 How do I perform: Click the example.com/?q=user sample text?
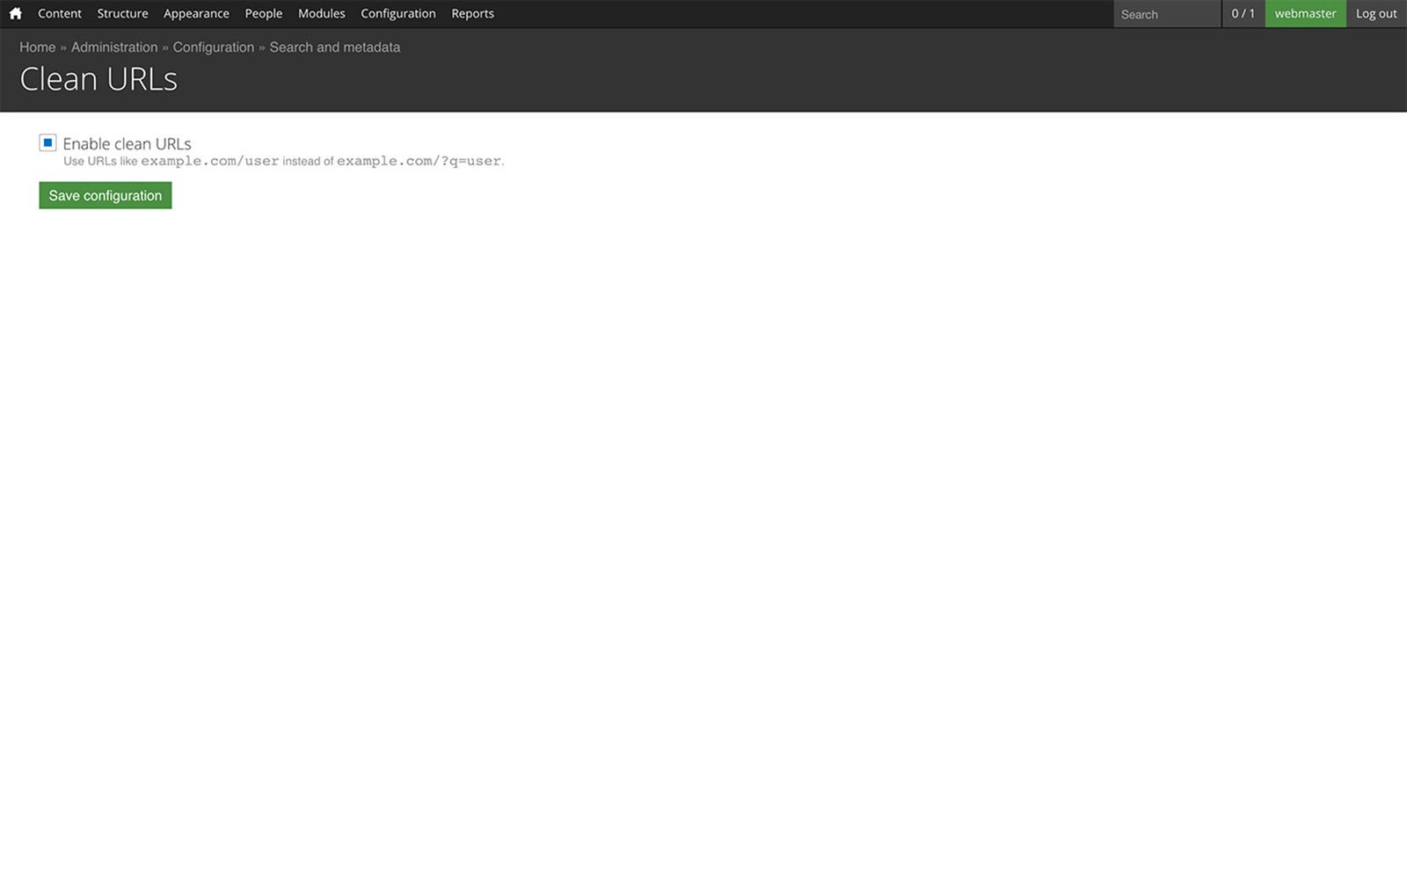[419, 161]
